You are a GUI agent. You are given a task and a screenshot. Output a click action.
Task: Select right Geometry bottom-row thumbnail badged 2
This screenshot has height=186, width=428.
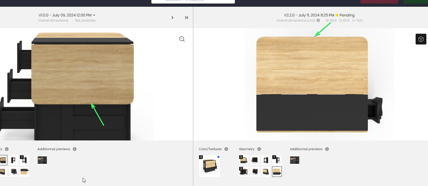pos(243,172)
